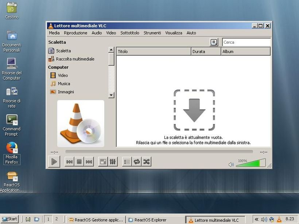The width and height of the screenshot is (299, 224).
Task: Open the extended settings equalizer icon
Action: tap(113, 162)
